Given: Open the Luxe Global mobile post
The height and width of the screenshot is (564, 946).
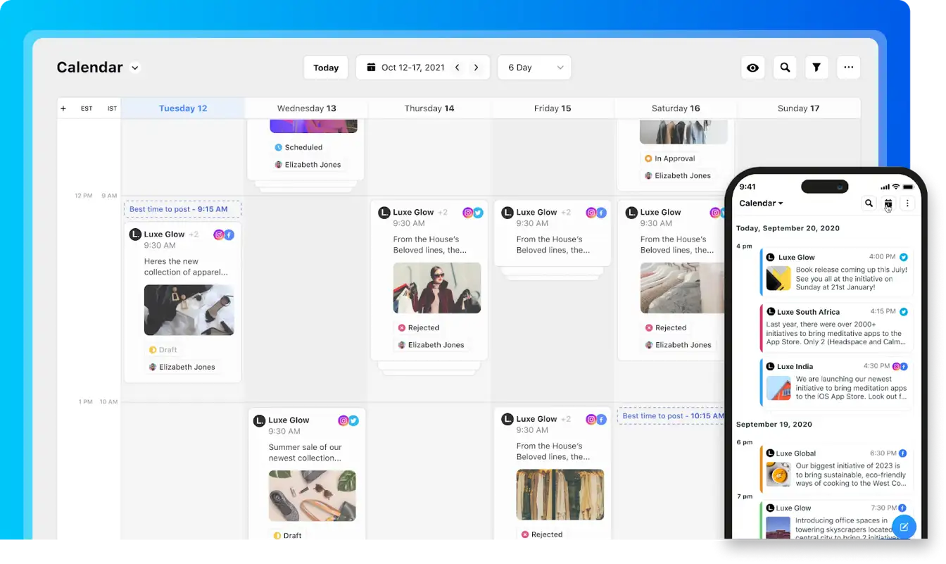Looking at the screenshot, I should pos(837,470).
